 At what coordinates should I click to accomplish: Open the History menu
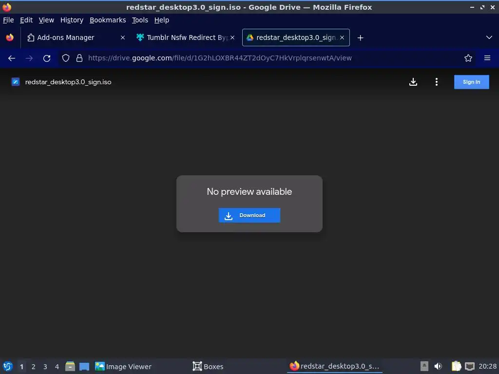coord(72,20)
